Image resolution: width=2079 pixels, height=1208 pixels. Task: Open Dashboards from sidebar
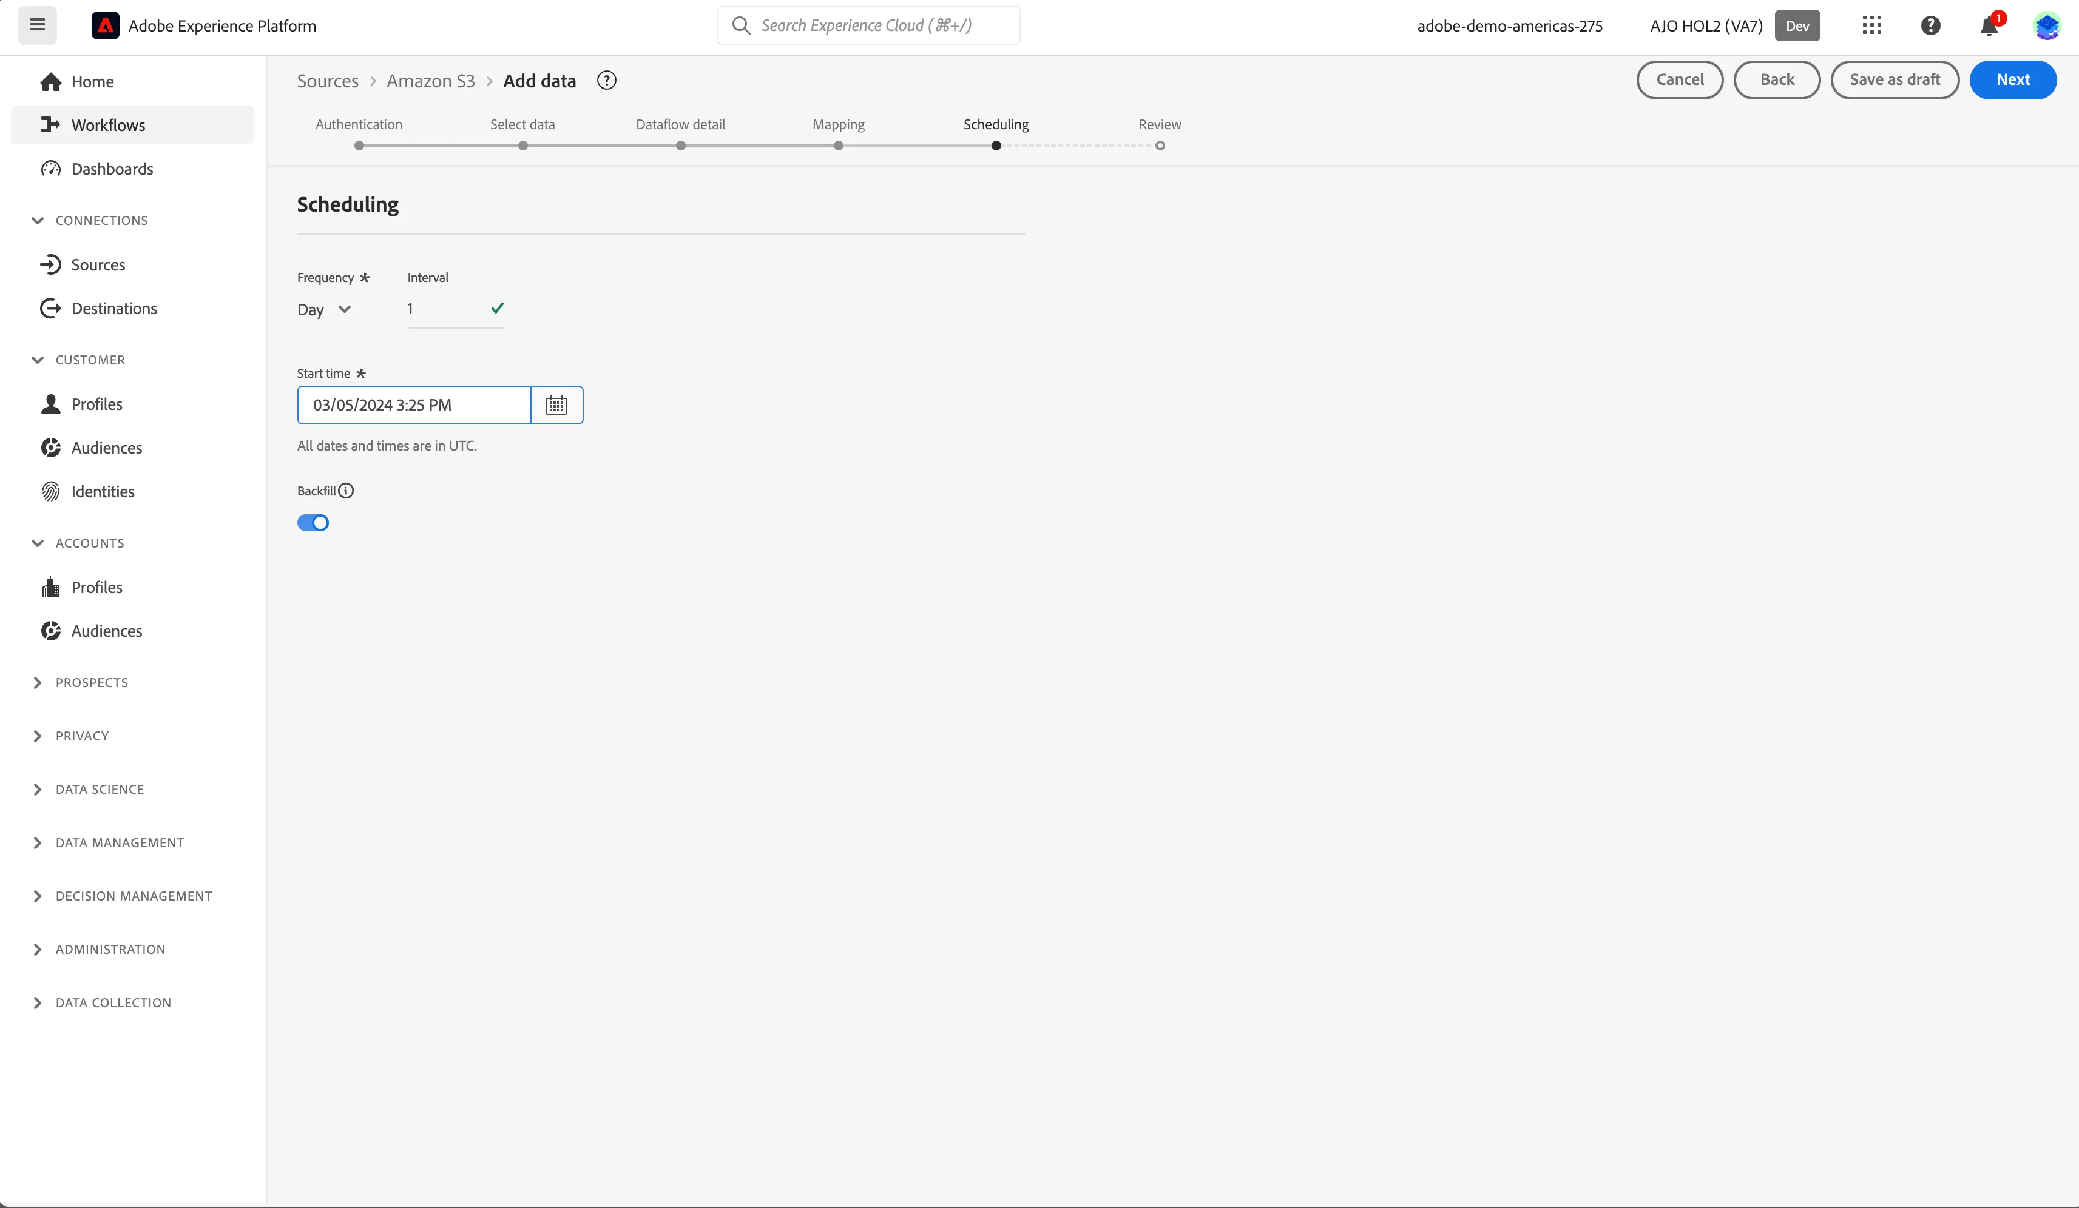pos(132,168)
